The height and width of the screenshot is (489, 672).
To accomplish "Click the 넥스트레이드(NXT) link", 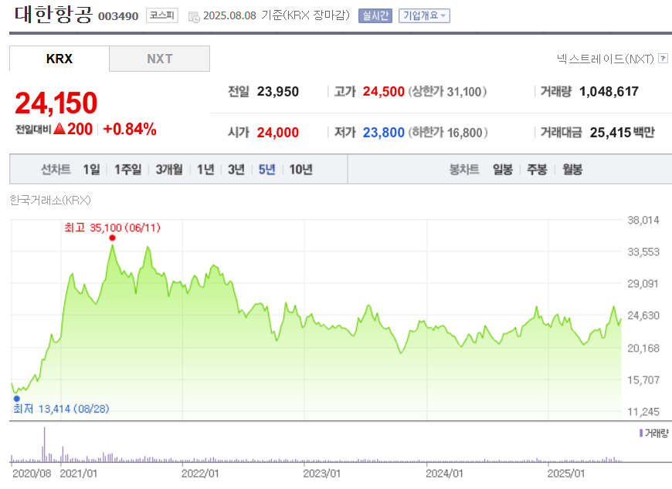I will [x=605, y=59].
